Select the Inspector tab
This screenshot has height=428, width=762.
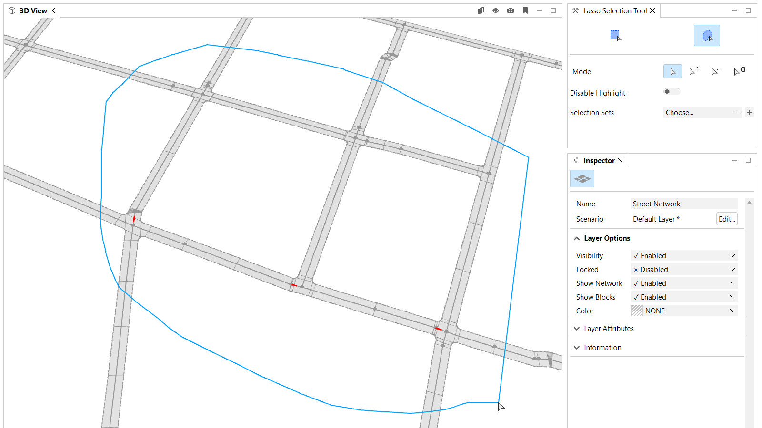[598, 160]
